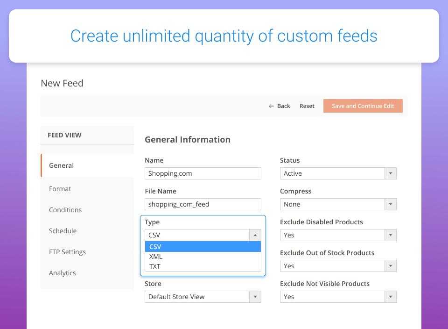Click the File Name input field
This screenshot has width=448, height=329.
[203, 204]
